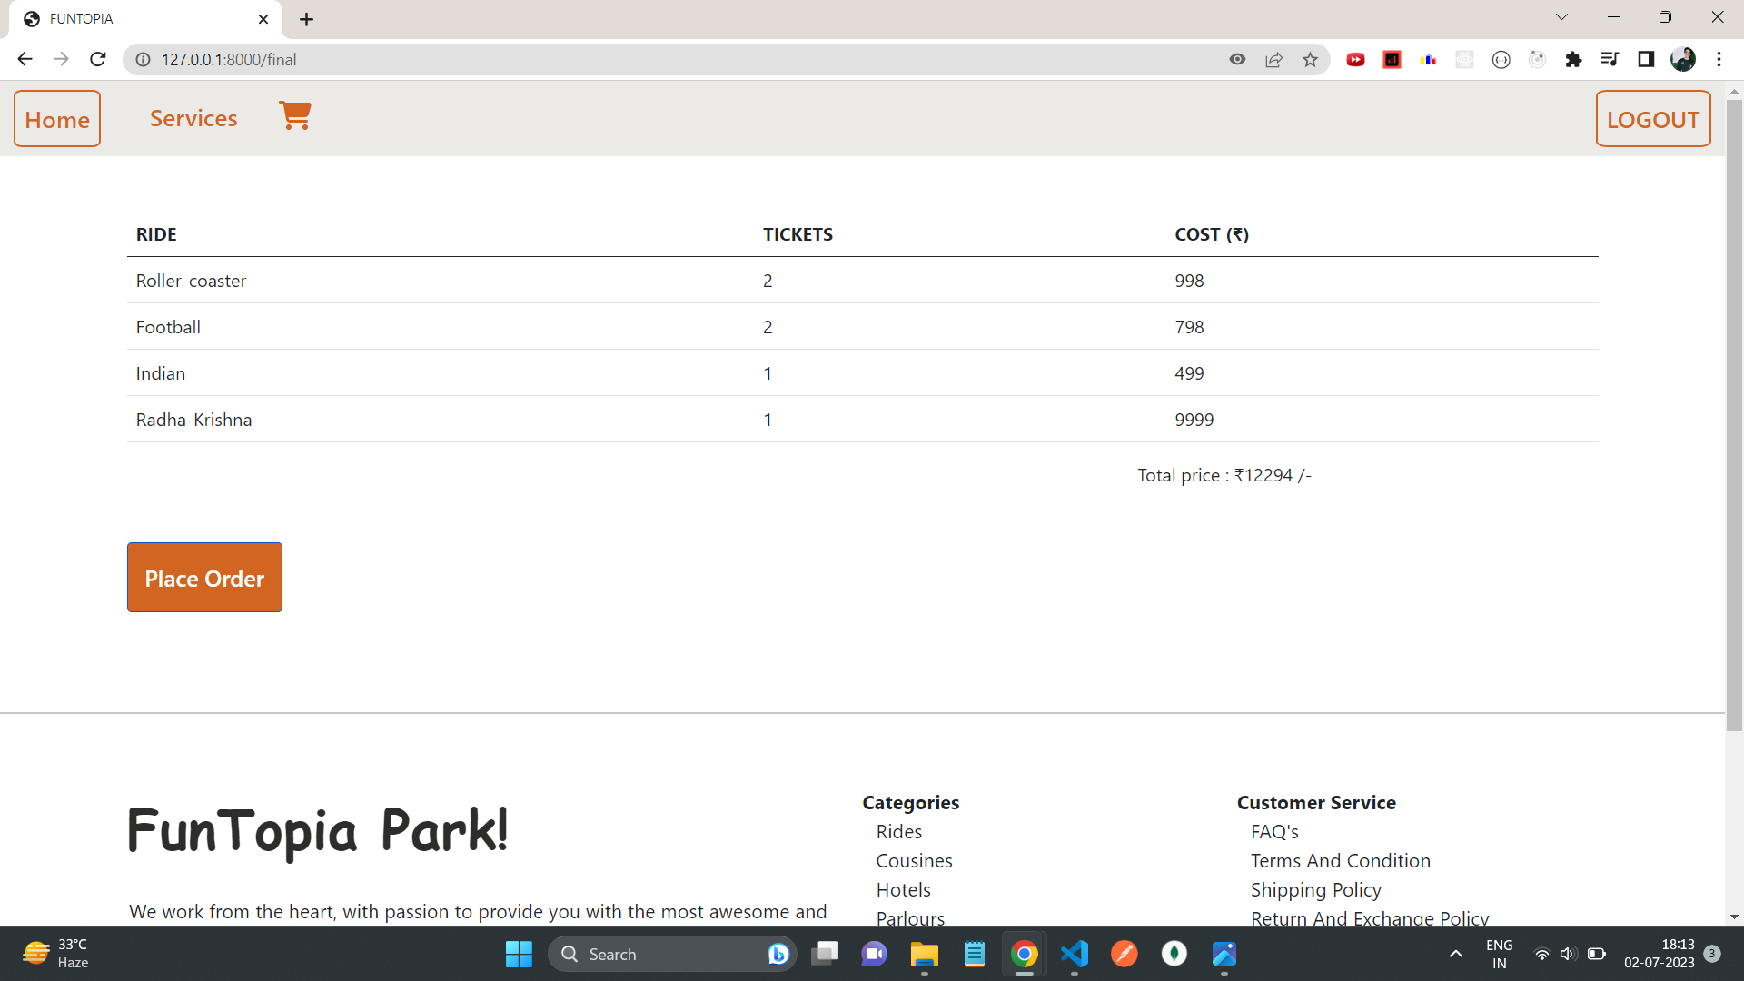Expand hidden icons in the system tray
1744x981 pixels.
[1454, 954]
